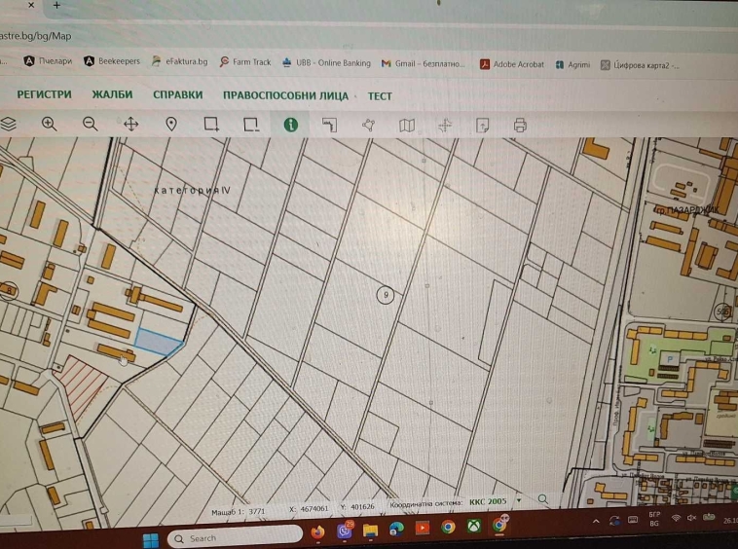Click the 'категория IV' map label
Viewport: 738px width, 549px height.
pos(192,190)
